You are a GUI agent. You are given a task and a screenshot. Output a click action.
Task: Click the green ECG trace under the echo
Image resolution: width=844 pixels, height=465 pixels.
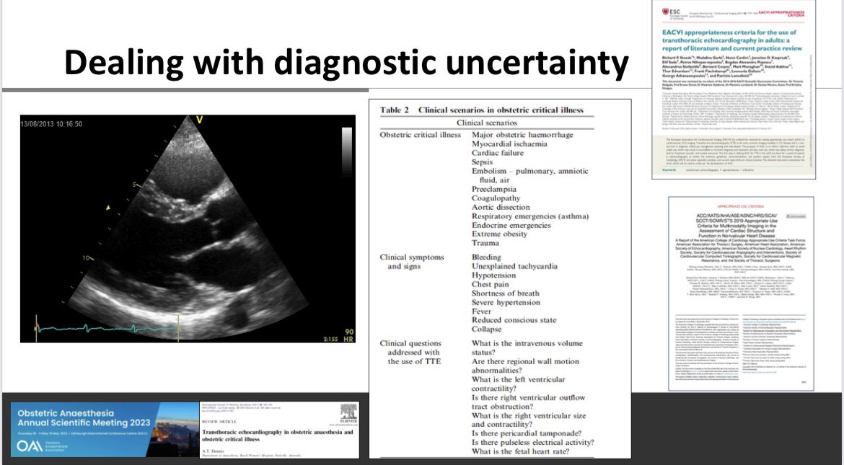pyautogui.click(x=107, y=328)
